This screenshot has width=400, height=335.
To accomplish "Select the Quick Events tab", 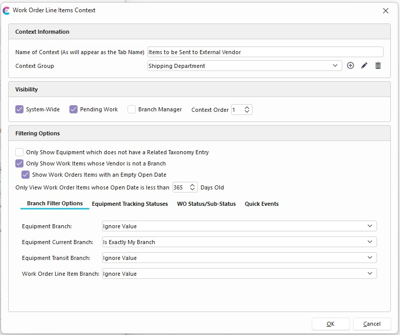I will (x=261, y=204).
